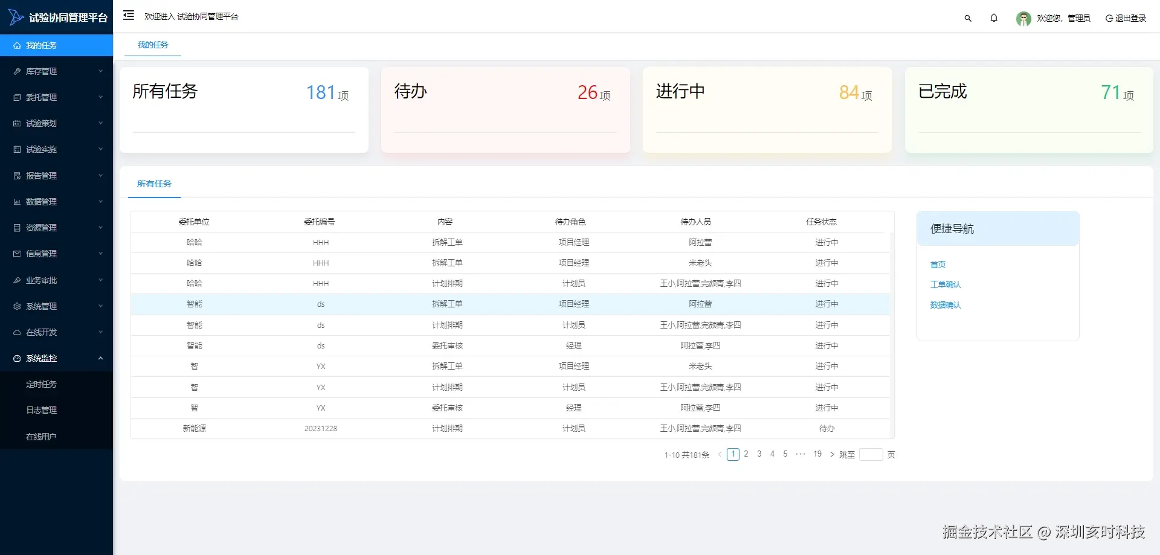Click the 在线开发 cloud icon
1160x555 pixels.
[x=17, y=333]
